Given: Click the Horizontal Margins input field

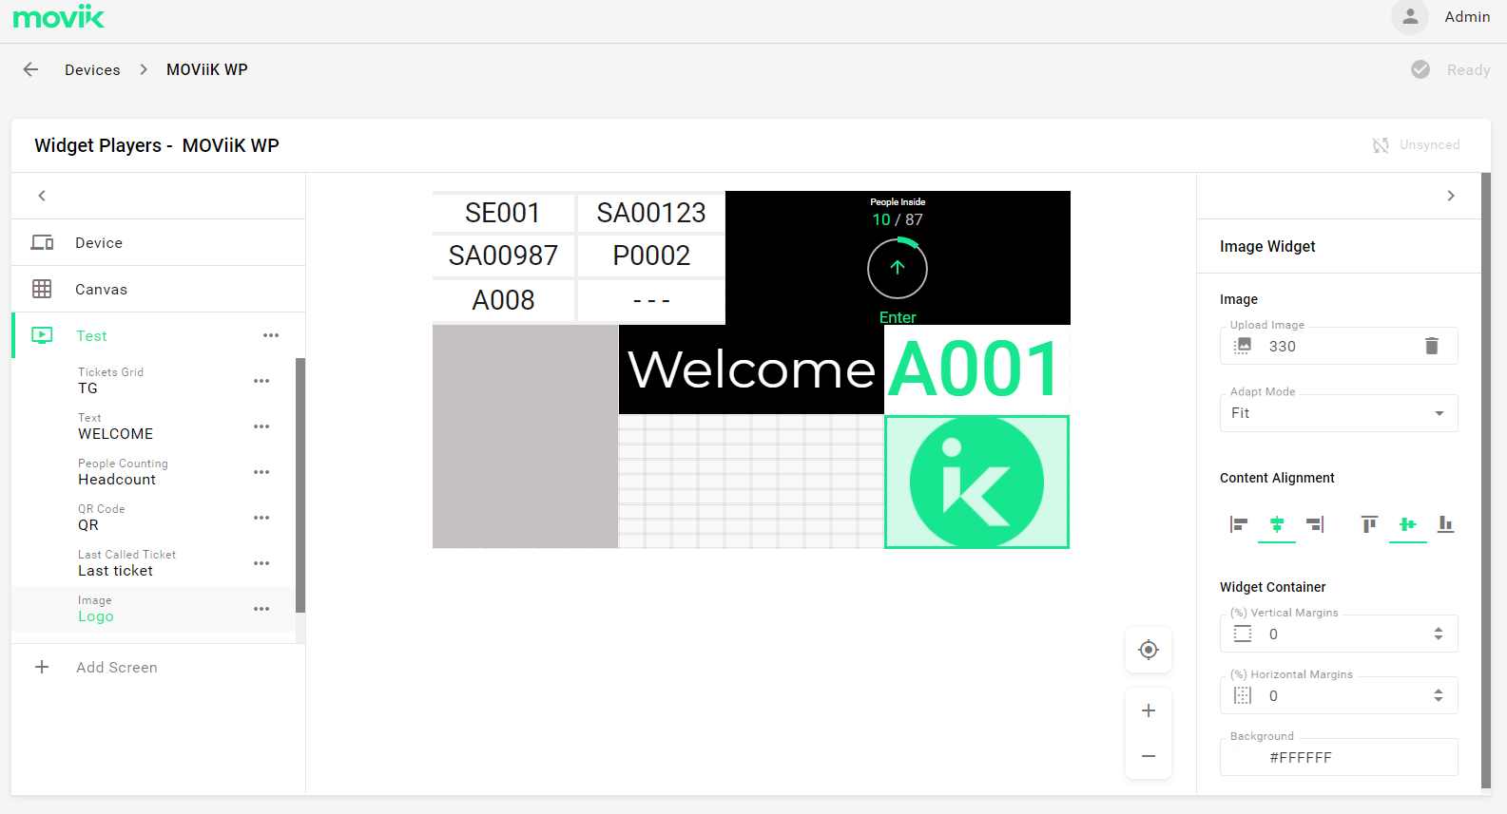Looking at the screenshot, I should [x=1339, y=695].
